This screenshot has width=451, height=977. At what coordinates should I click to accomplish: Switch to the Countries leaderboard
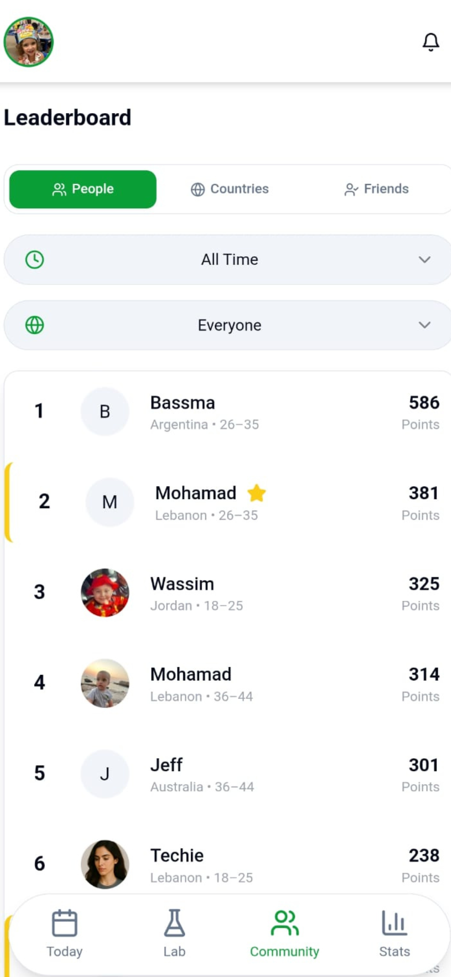(229, 189)
